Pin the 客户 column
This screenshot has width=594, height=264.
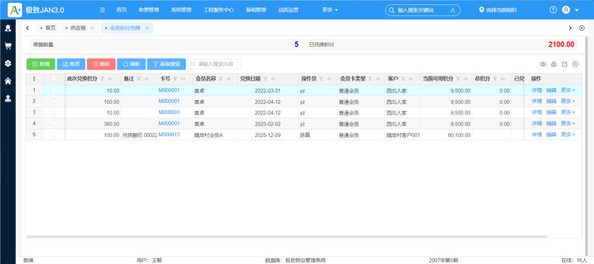click(x=410, y=79)
